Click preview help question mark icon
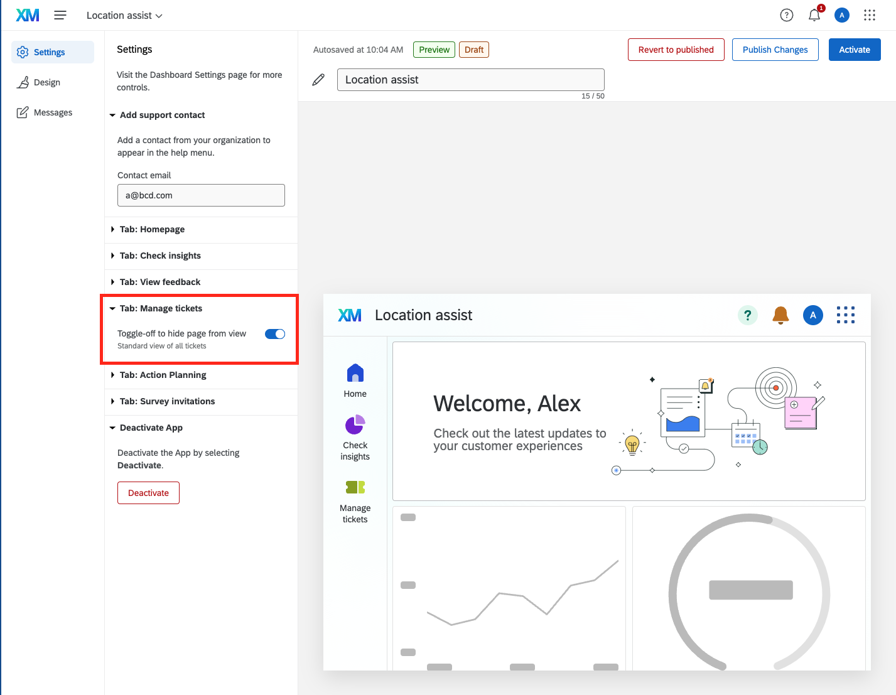Viewport: 896px width, 695px height. pos(748,315)
